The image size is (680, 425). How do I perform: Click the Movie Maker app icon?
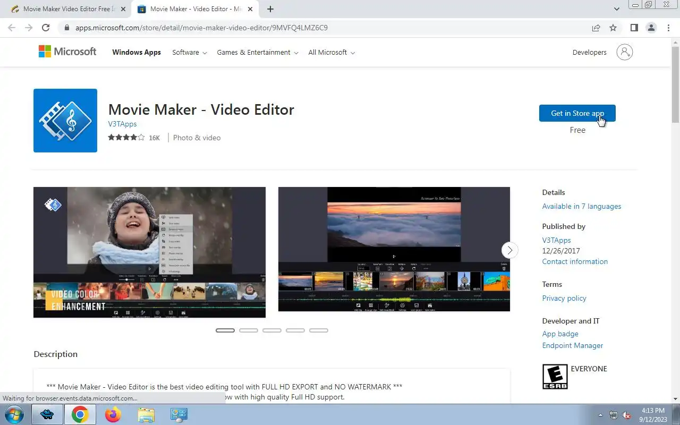click(x=65, y=121)
